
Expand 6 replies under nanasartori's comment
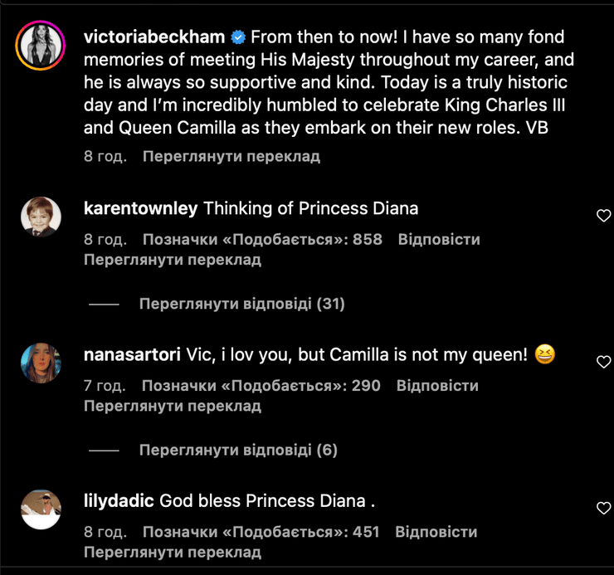[238, 451]
